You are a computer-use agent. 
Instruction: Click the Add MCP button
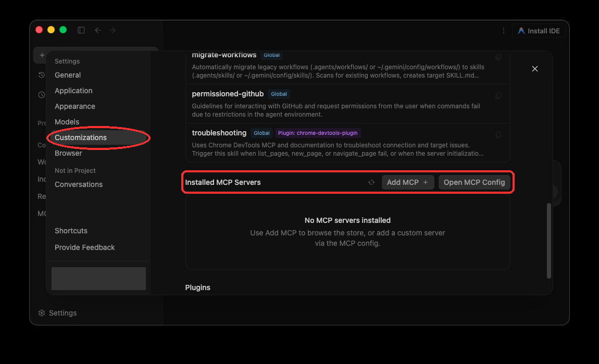click(x=408, y=182)
